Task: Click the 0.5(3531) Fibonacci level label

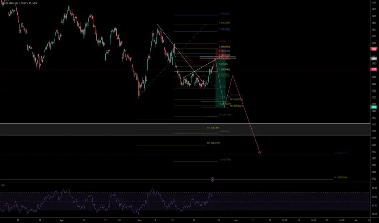Action: (x=223, y=64)
